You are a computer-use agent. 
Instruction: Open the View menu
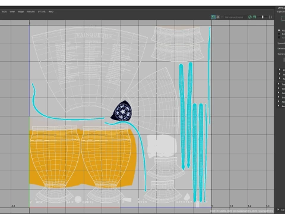click(x=12, y=12)
